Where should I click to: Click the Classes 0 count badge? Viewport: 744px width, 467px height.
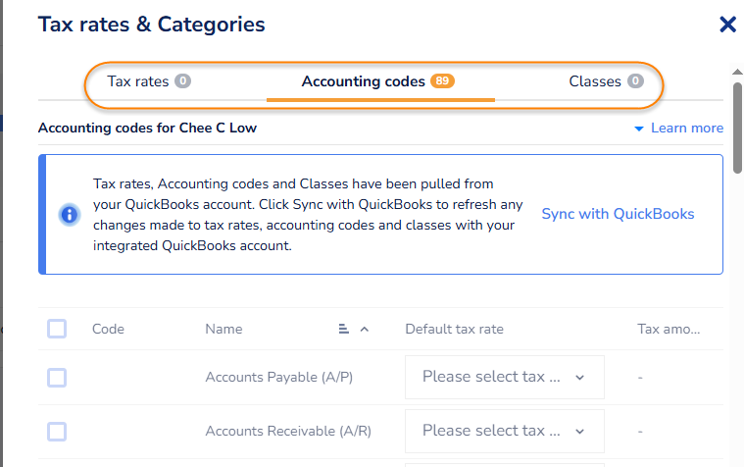pos(635,81)
